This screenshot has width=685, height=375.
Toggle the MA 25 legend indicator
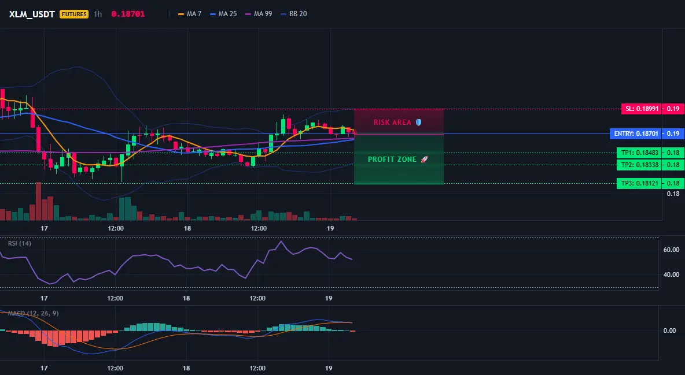(223, 14)
